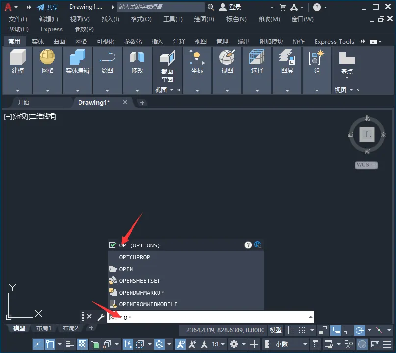Open the 实体编辑 solid editing panel
This screenshot has height=353, width=396.
point(77,70)
